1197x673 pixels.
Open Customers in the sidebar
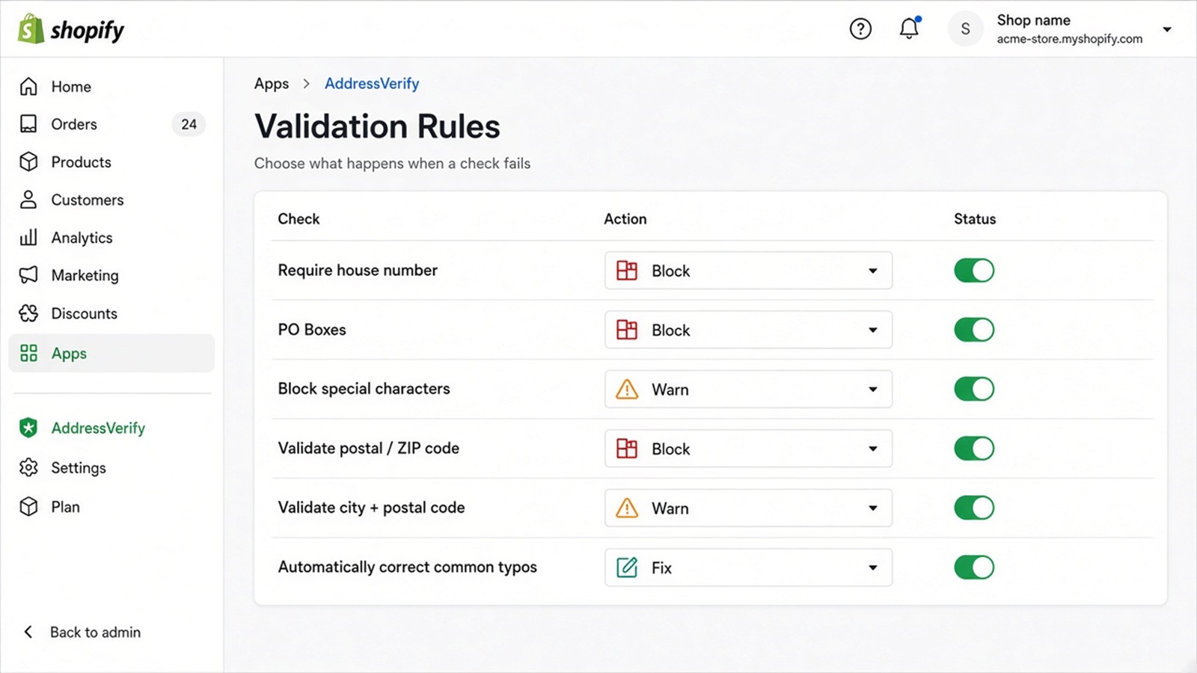(111, 200)
